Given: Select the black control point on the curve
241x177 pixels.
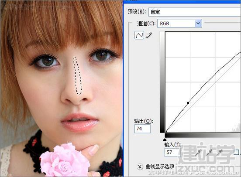Looking at the screenshot, I should click(188, 103).
